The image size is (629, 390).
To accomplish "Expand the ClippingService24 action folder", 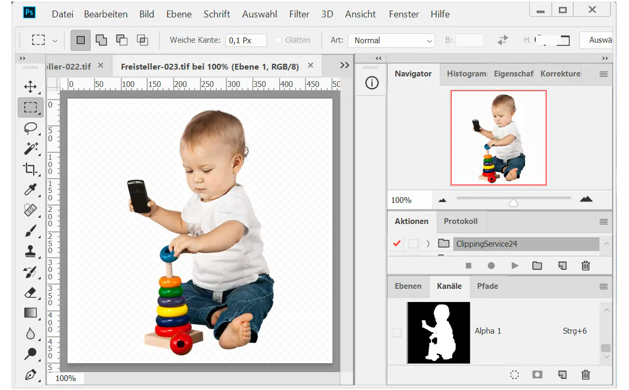I will pos(428,243).
